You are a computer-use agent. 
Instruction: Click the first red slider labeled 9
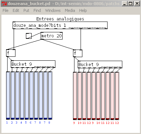(x=75, y=96)
